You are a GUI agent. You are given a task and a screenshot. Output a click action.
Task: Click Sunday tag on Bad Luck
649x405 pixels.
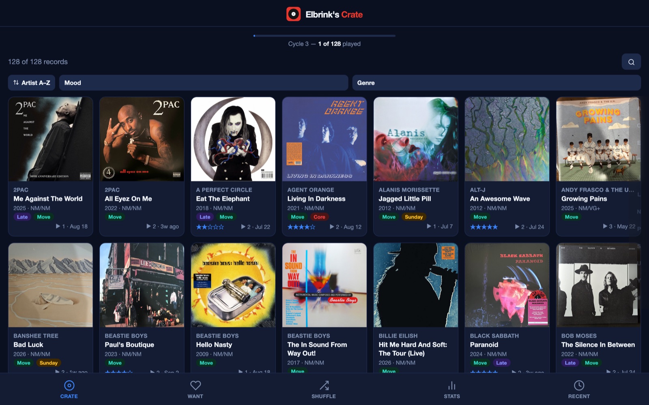[49, 363]
